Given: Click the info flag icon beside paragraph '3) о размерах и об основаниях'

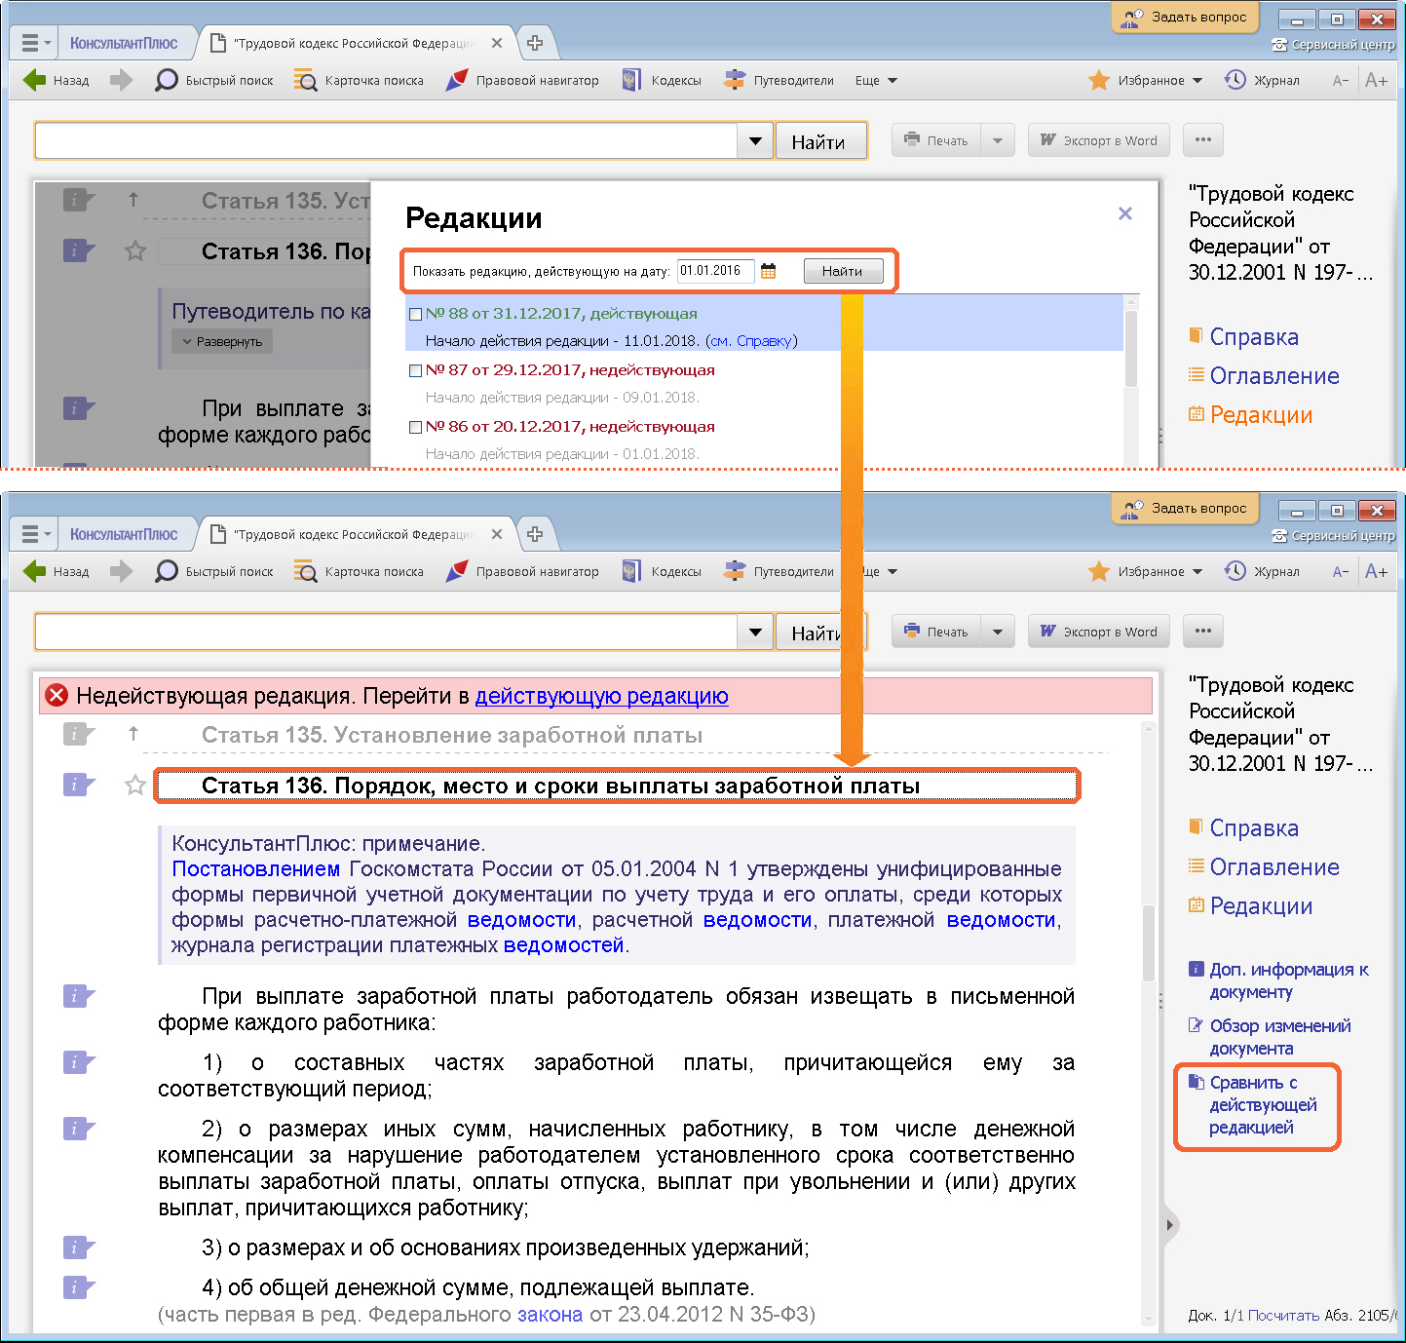Looking at the screenshot, I should 78,1247.
